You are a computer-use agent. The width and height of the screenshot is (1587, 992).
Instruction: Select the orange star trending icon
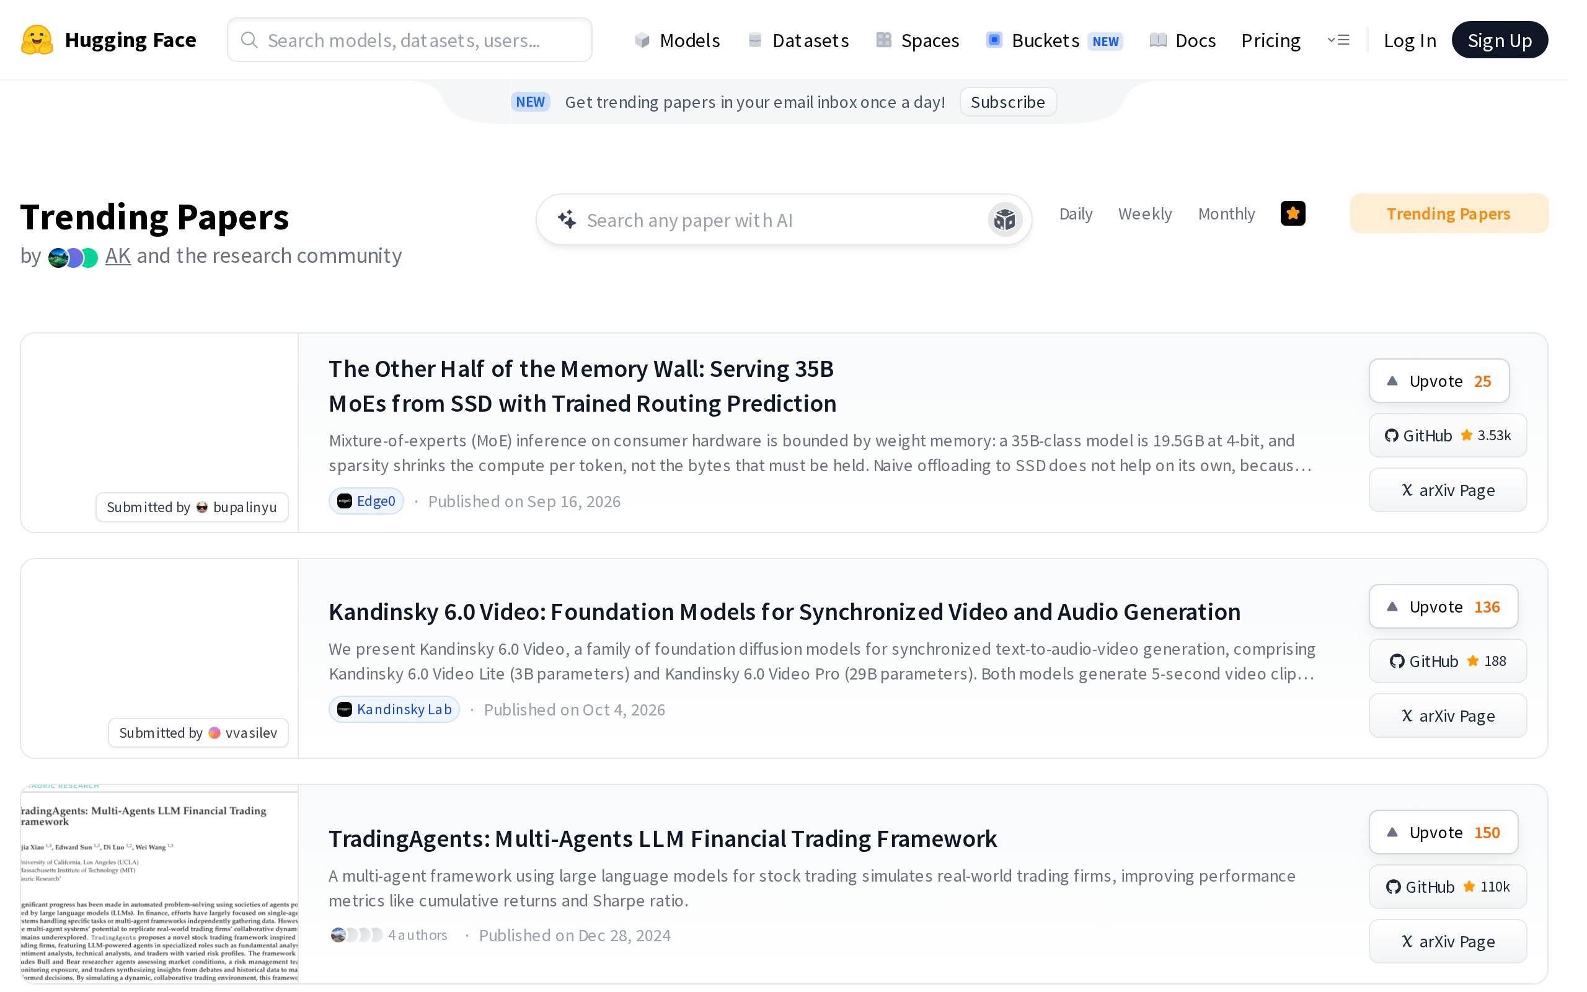1293,213
